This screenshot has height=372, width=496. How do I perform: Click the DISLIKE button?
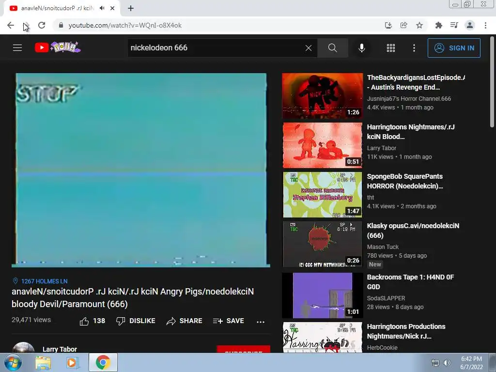click(x=136, y=321)
